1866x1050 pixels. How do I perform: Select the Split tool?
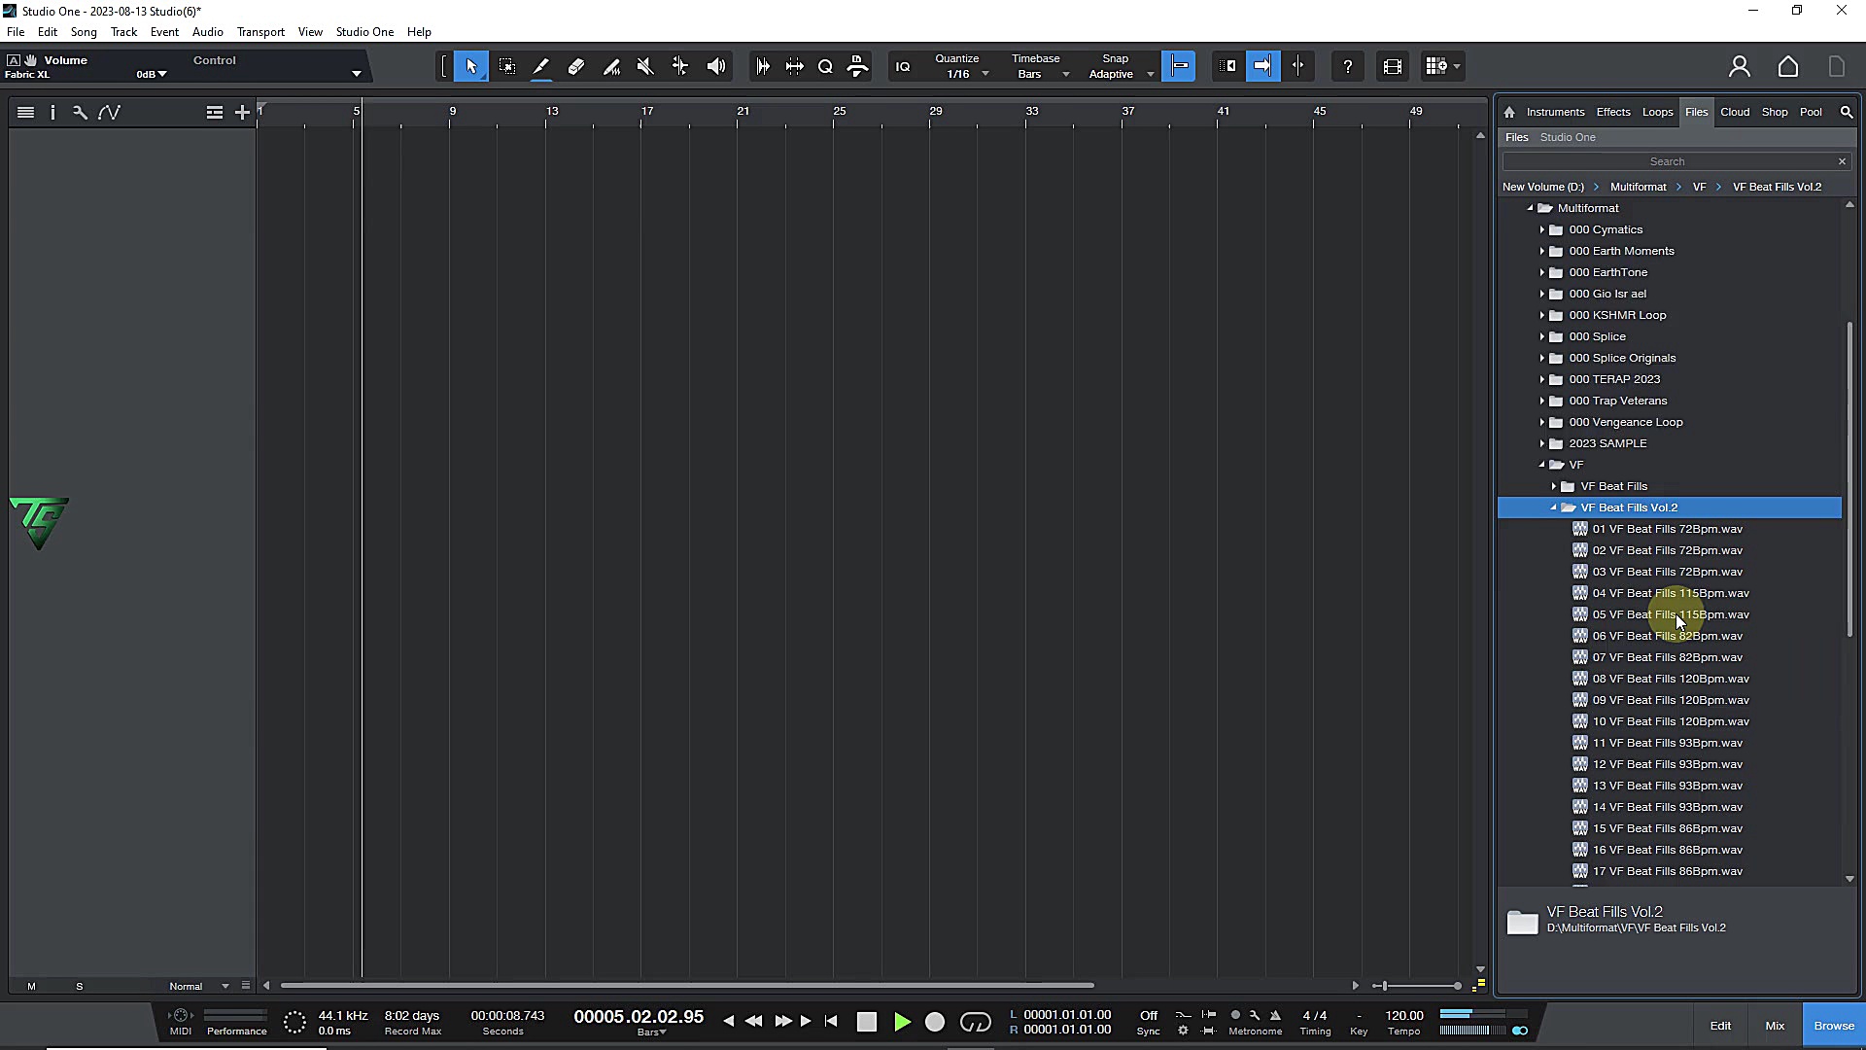pyautogui.click(x=541, y=66)
